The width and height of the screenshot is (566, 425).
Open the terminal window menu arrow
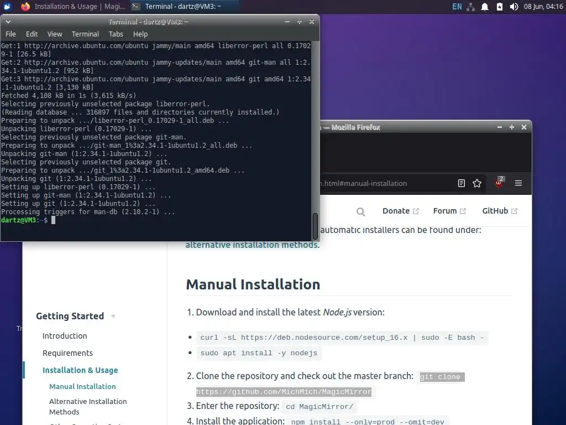tap(8, 22)
